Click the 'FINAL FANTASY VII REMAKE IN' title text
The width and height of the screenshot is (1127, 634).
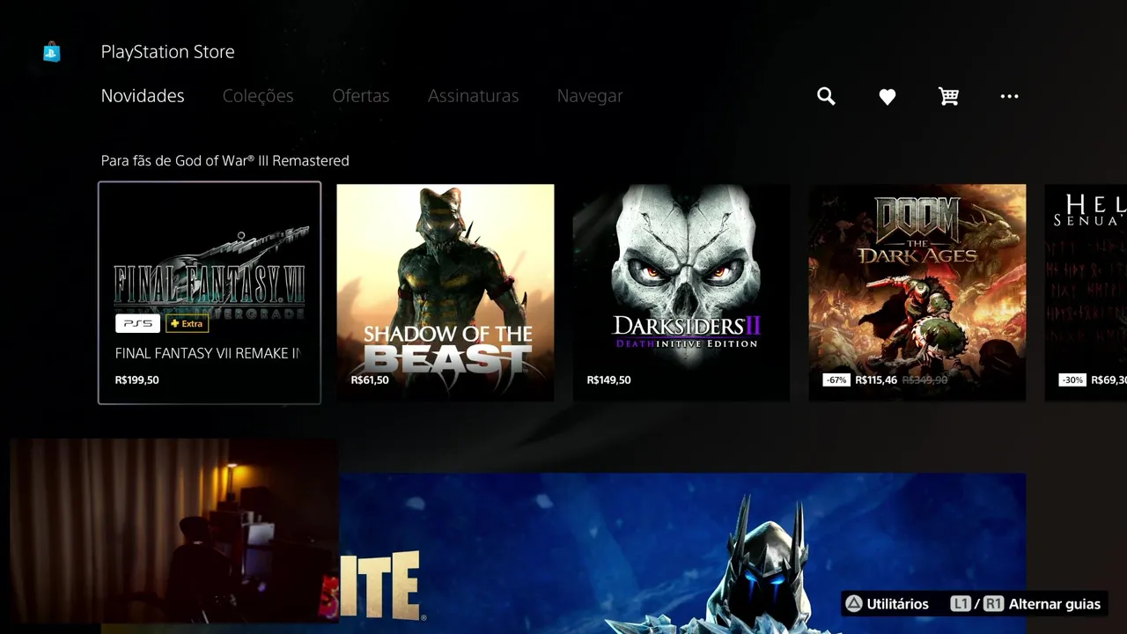208,353
